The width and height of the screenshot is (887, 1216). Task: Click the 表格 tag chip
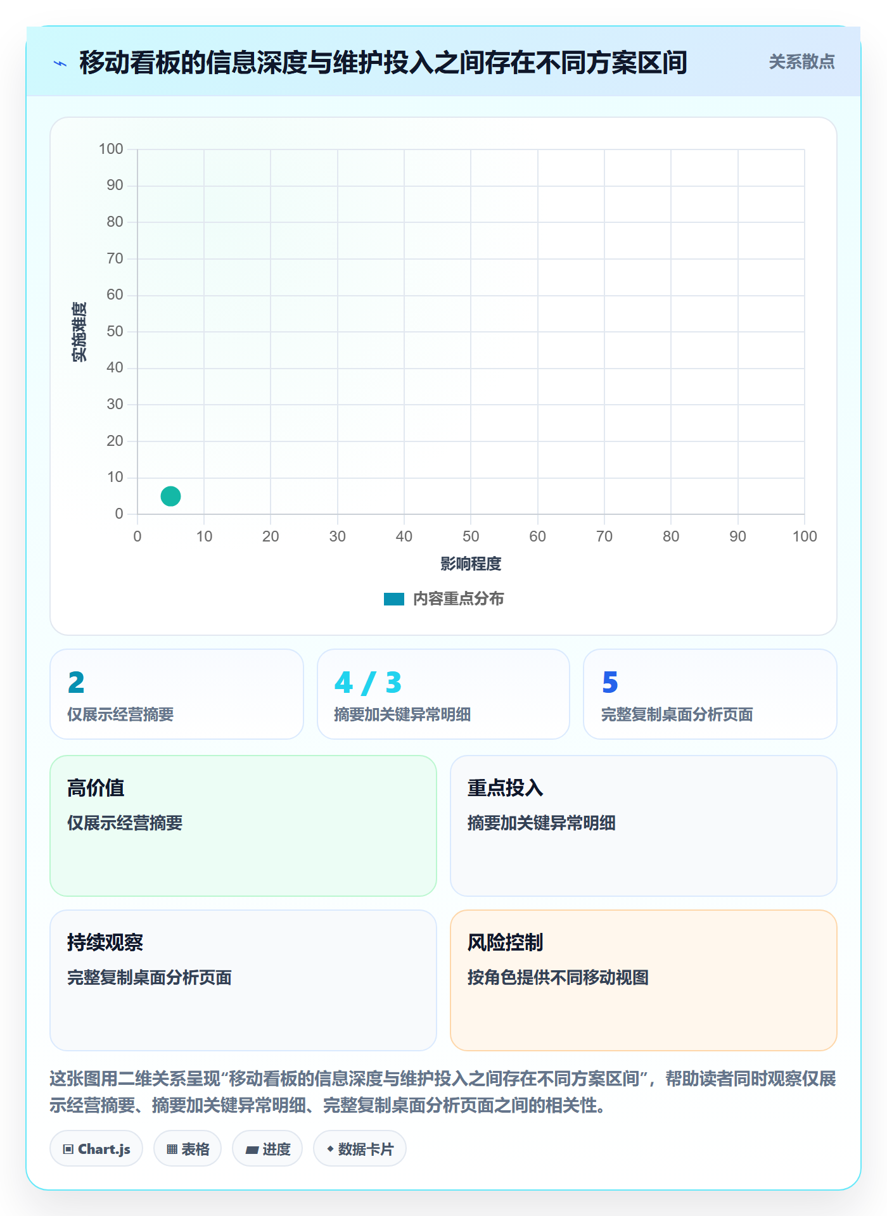click(x=188, y=1149)
